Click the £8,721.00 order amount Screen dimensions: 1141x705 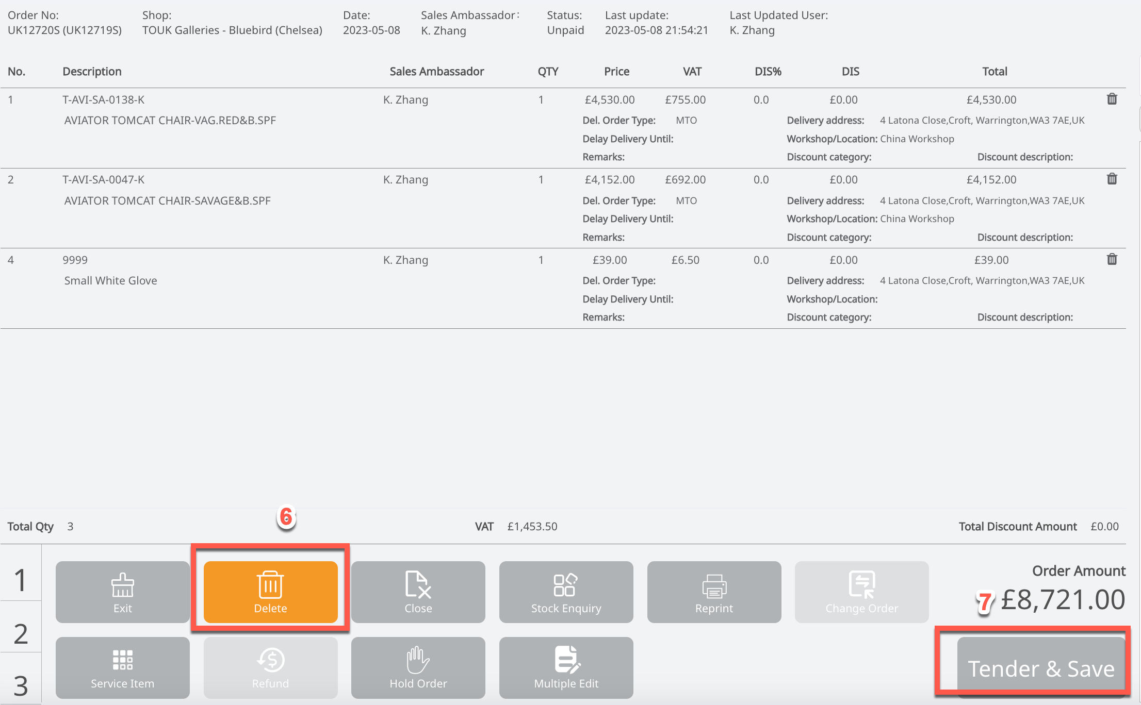pos(1062,600)
